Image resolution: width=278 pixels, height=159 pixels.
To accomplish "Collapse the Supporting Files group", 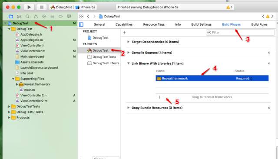I will (x=13, y=79).
